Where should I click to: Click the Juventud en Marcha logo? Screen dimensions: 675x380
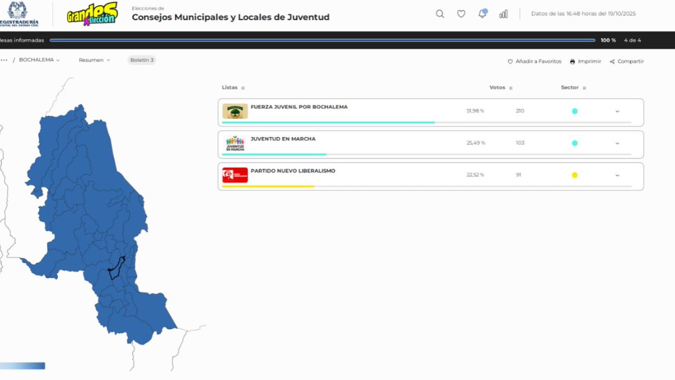point(235,143)
